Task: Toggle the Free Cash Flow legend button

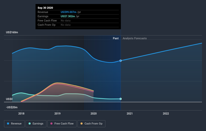Action: pos(62,124)
